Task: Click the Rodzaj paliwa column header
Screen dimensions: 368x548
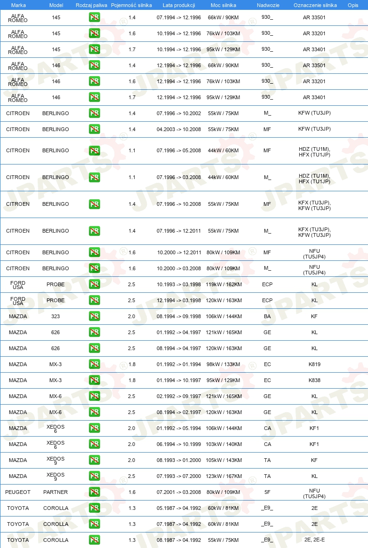Action: (x=91, y=5)
